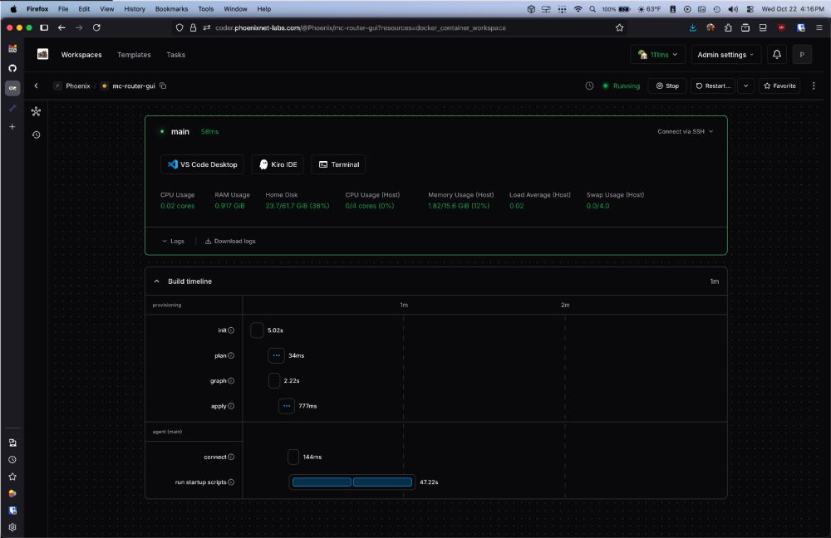Open GitHub icon in browser sidebar
Screen dimensions: 831x538
click(x=12, y=69)
